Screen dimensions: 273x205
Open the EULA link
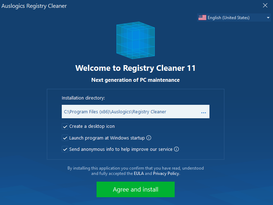139,173
